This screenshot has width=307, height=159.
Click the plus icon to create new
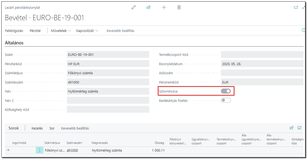point(164,7)
